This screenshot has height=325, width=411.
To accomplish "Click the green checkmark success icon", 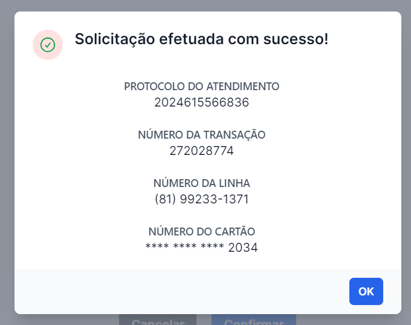I will [x=48, y=45].
